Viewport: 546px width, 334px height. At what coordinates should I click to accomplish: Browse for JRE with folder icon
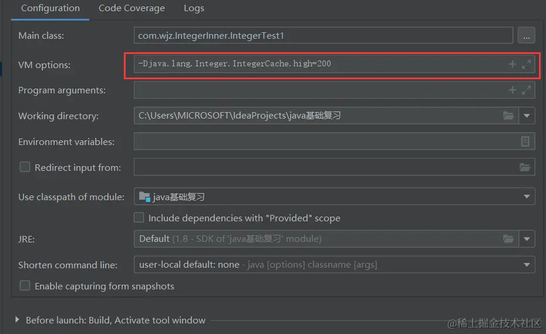pyautogui.click(x=508, y=239)
